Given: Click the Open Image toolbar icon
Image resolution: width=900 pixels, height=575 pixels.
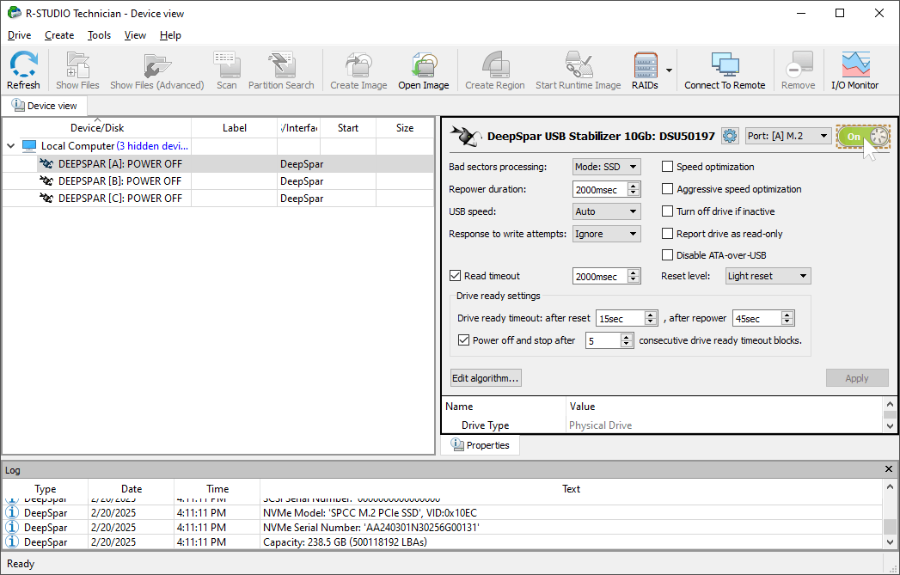Looking at the screenshot, I should click(x=424, y=70).
